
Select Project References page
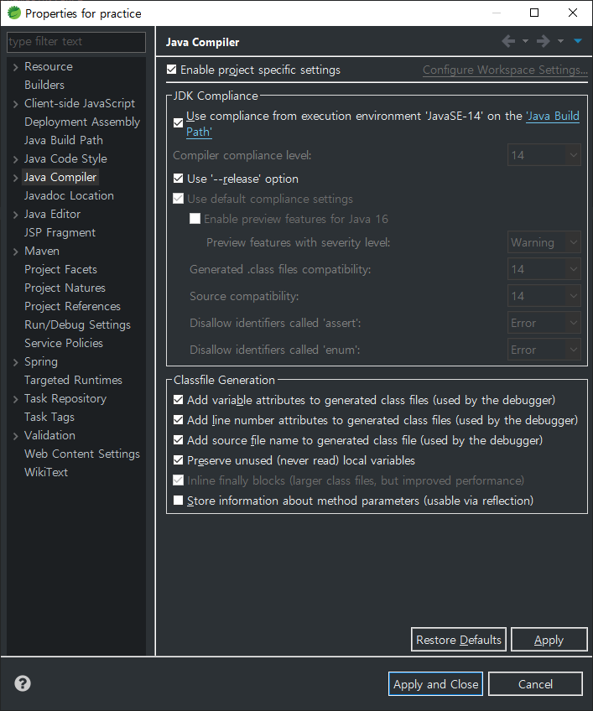tap(73, 306)
